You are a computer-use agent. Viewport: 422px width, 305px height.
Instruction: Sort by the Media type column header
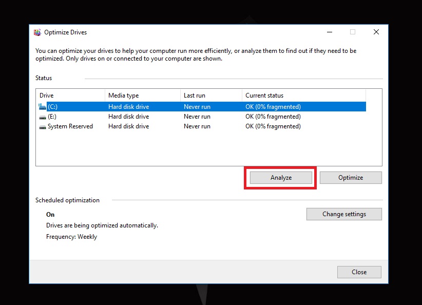click(142, 96)
